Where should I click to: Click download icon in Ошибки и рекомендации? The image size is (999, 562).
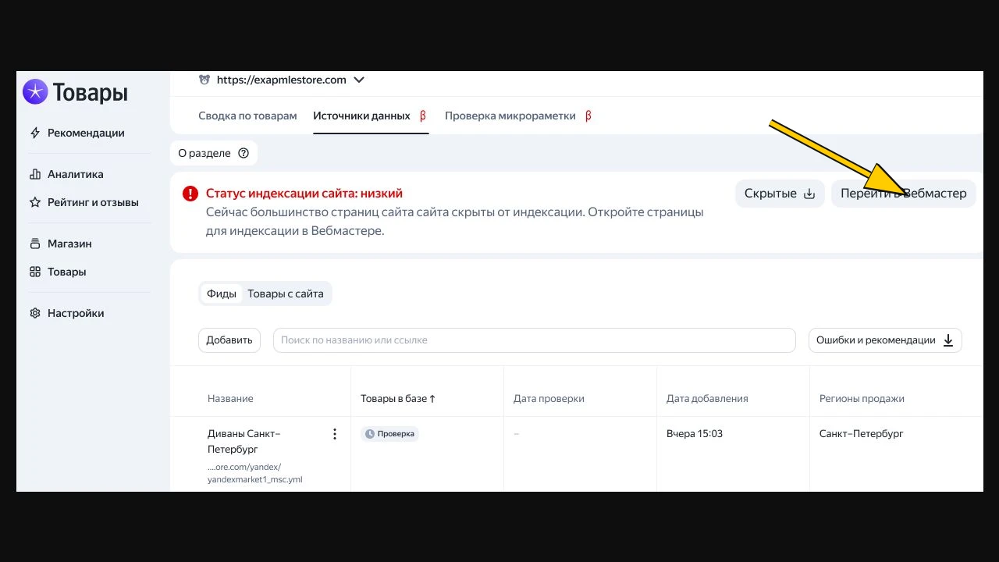pos(948,340)
